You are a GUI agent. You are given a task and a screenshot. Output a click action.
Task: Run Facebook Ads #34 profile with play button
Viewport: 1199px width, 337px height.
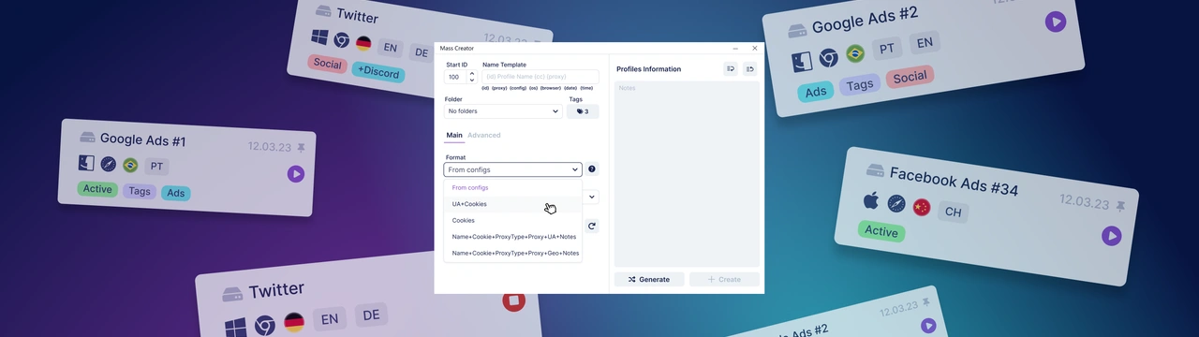pos(1111,236)
